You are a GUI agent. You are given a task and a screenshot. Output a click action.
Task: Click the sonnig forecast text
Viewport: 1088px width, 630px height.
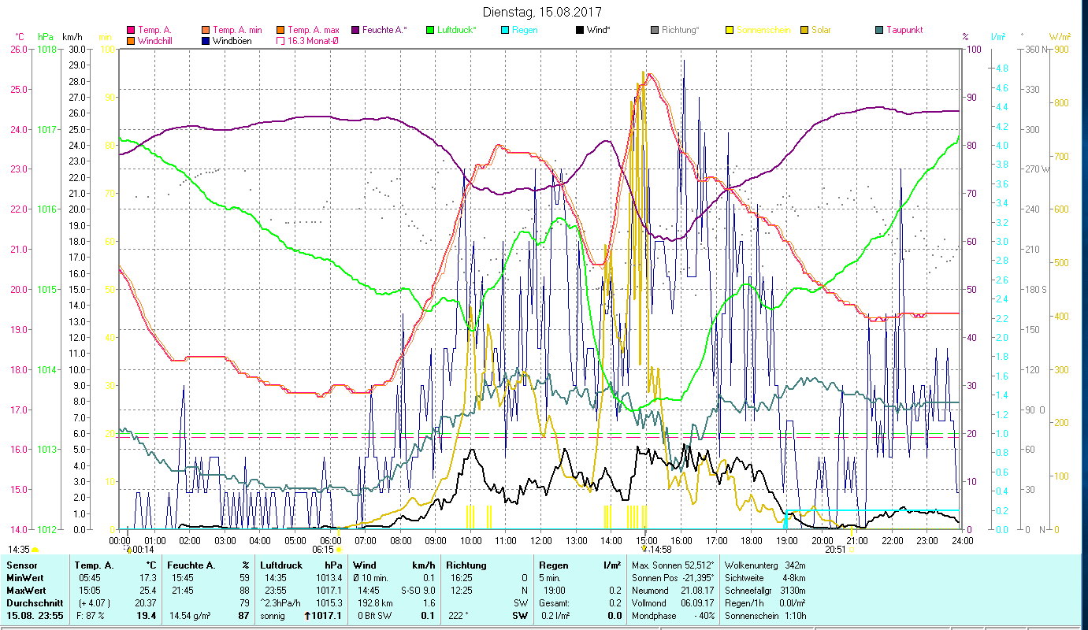273,616
